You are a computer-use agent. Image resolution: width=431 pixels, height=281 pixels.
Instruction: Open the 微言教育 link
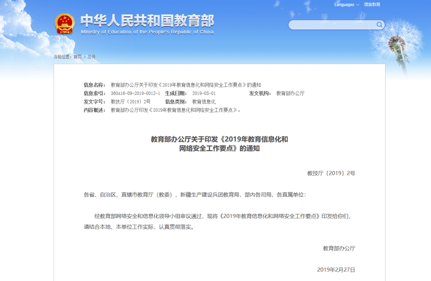click(x=372, y=5)
